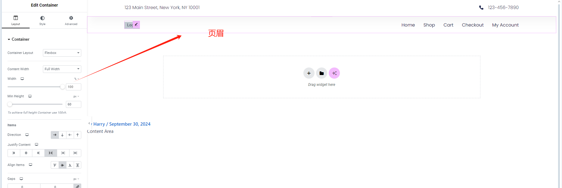562x188 pixels.
Task: Open responsive device icon next to Justify Content
Action: 37,145
